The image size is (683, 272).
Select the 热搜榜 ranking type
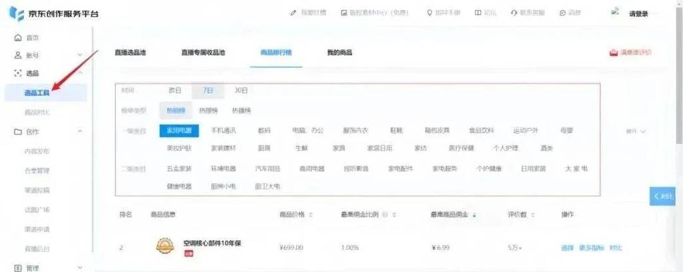point(208,110)
